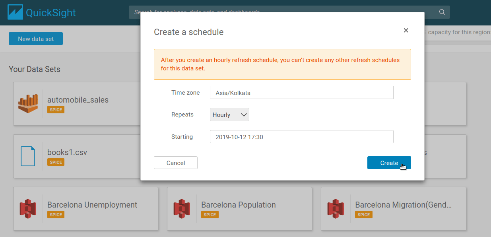Click the New data set button
The width and height of the screenshot is (491, 237).
(35, 38)
